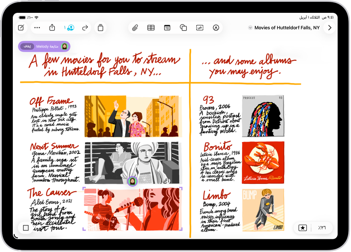Tap the handwritten Bonito title
Viewport: 351px width, 252px height.
tap(218, 146)
